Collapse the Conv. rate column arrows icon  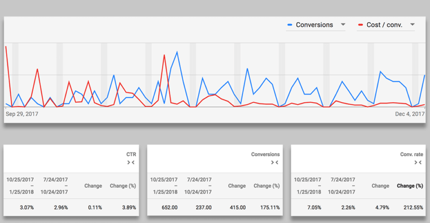click(x=419, y=162)
